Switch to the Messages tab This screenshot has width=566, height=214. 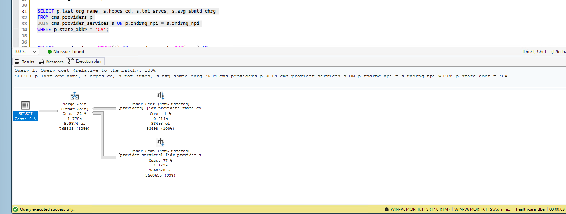pyautogui.click(x=51, y=62)
